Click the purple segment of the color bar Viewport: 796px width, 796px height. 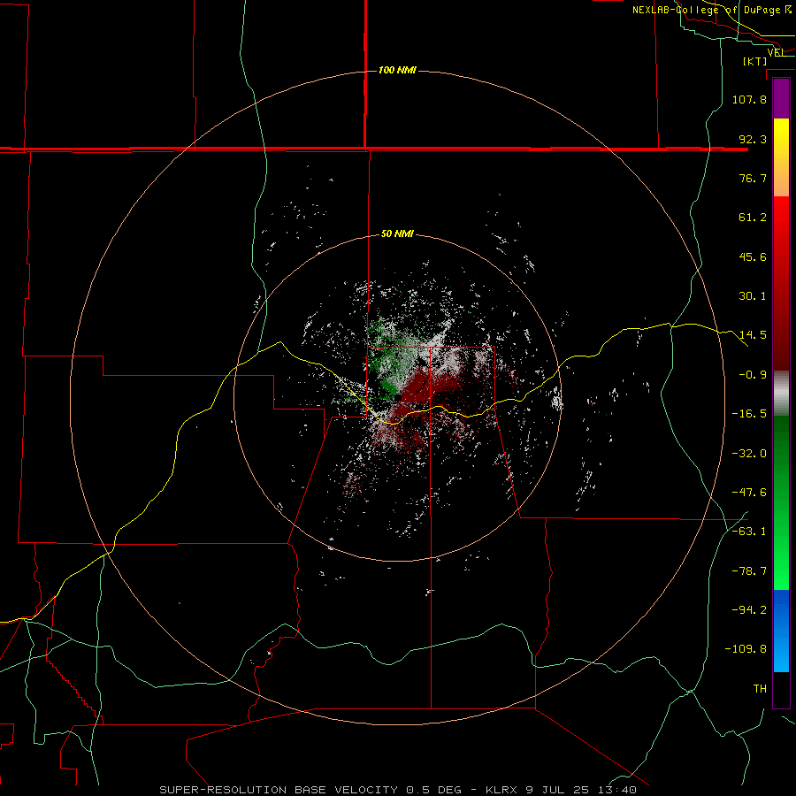pos(781,98)
